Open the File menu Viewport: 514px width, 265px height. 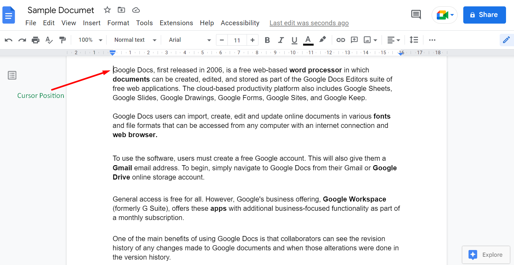(x=31, y=23)
